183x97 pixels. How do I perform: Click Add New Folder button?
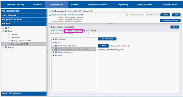point(107,39)
